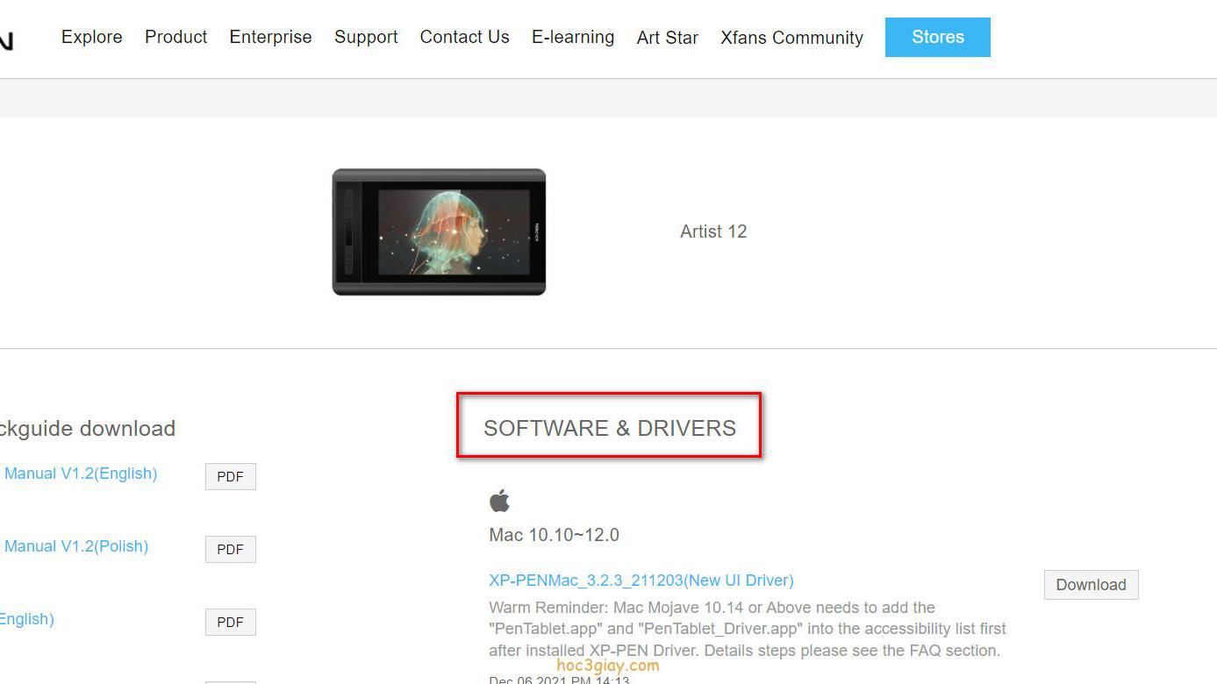Click the Artist 12 tablet image

click(x=439, y=232)
